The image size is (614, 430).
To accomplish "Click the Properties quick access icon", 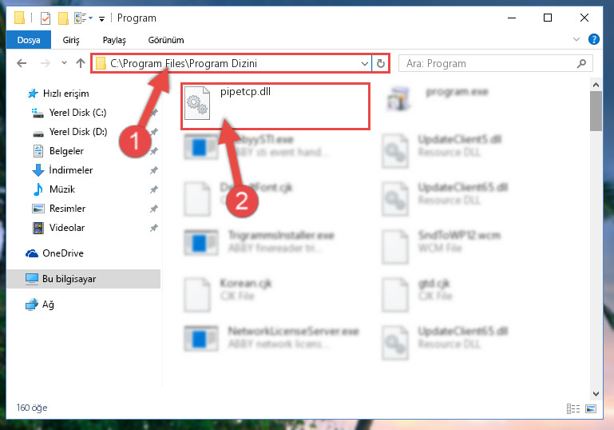I will (x=46, y=18).
